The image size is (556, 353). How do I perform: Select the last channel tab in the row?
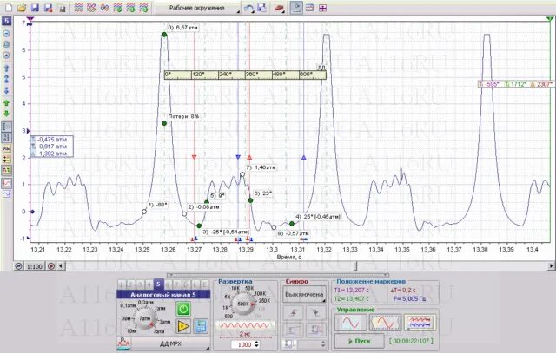point(205,284)
